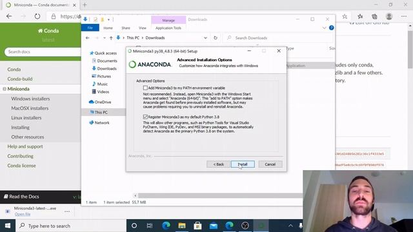Screen dimensions: 413x232
Task: Select Quick access in navigation pane
Action: point(103,53)
